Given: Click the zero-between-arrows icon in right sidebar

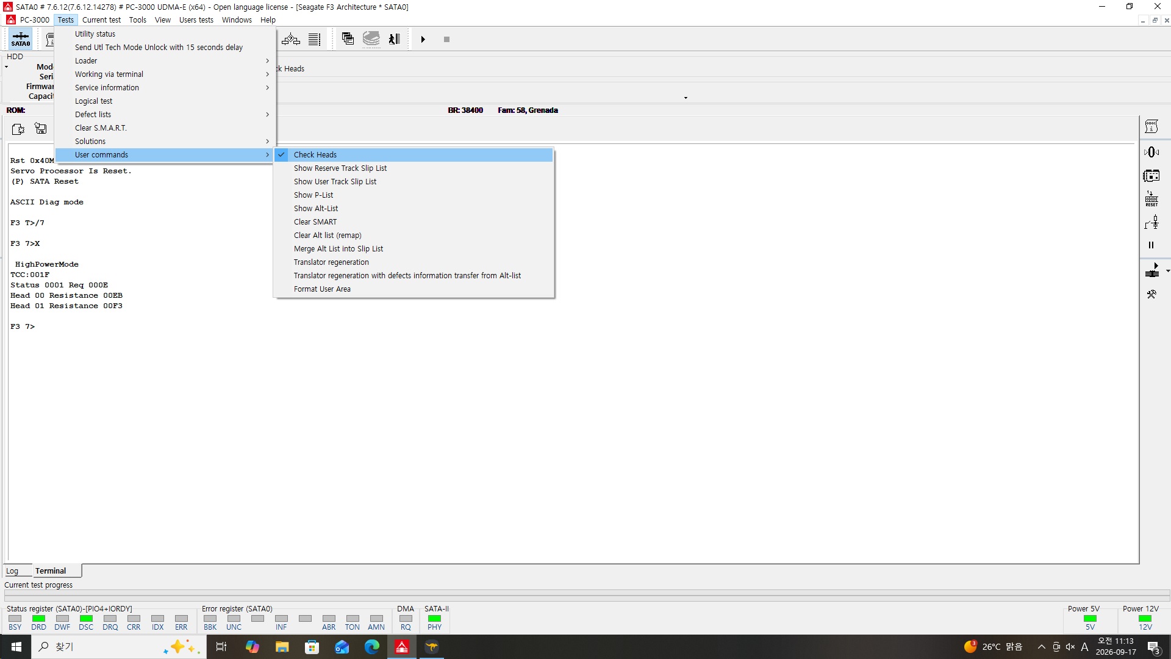Looking at the screenshot, I should pos(1151,152).
